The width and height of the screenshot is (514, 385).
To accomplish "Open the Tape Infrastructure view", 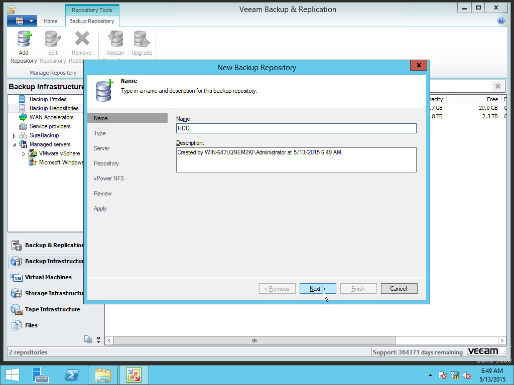I will pyautogui.click(x=46, y=309).
